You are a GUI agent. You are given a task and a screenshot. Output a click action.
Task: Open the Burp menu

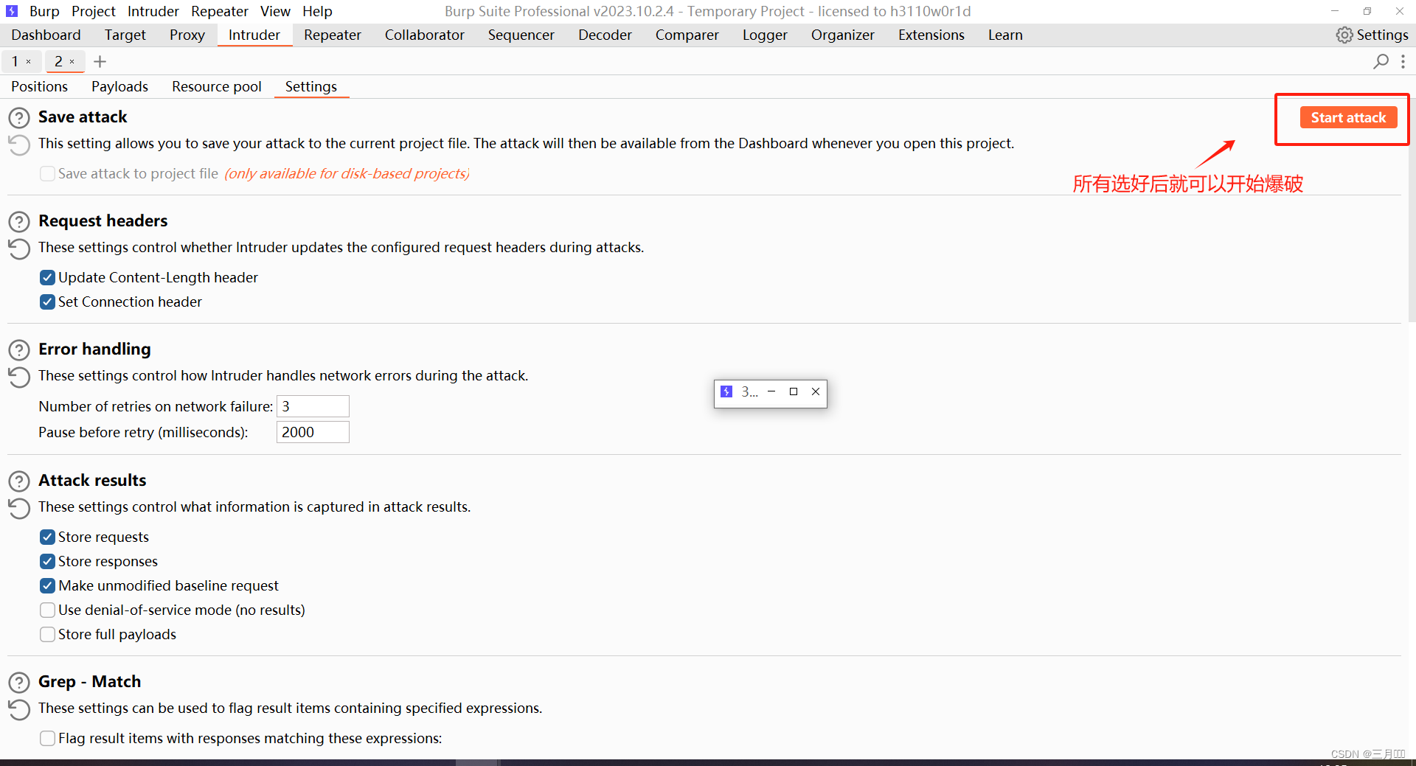coord(44,11)
